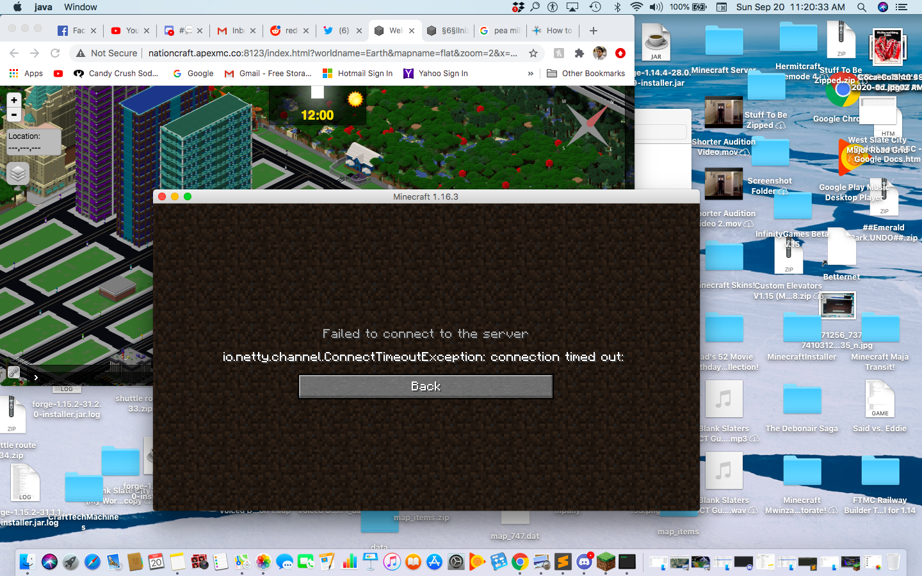This screenshot has width=922, height=576.
Task: Select the Minecraft Server desktop folder
Action: (x=724, y=41)
